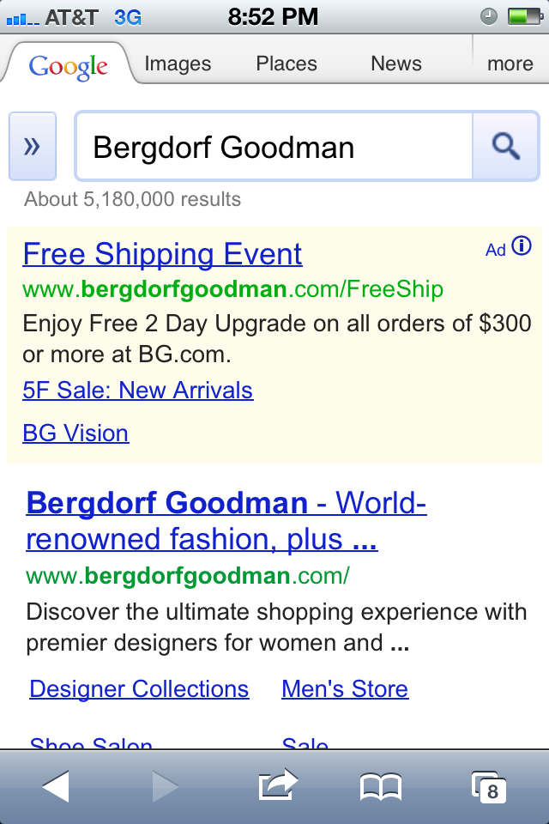This screenshot has height=824, width=549.
Task: Open the News tab
Action: 395,64
